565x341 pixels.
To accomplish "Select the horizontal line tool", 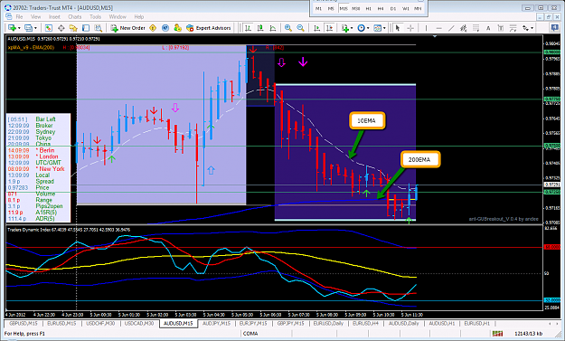I will (x=438, y=28).
